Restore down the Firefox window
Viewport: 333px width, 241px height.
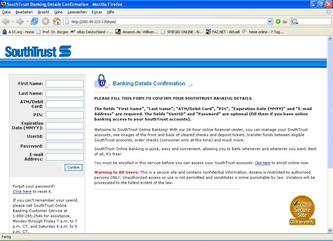coord(321,4)
